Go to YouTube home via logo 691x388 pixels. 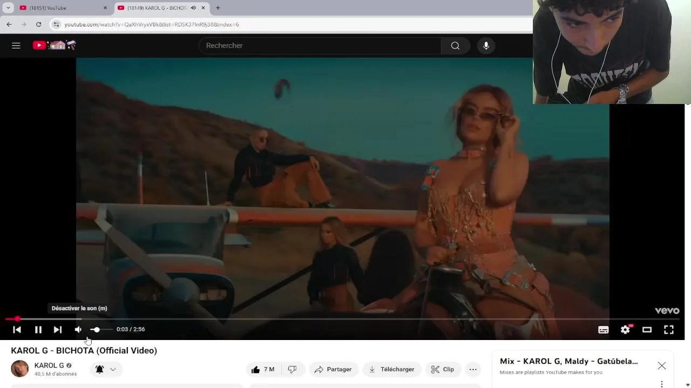54,45
